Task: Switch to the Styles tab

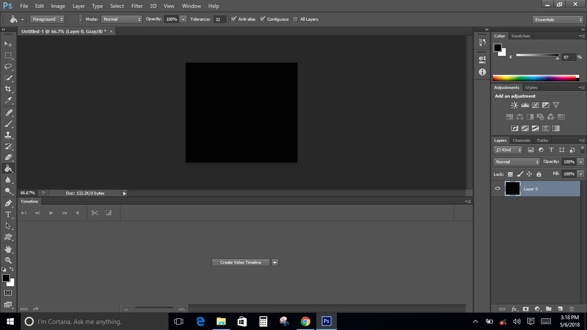Action: pos(531,88)
